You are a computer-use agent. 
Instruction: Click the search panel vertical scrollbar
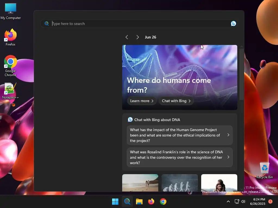241,74
